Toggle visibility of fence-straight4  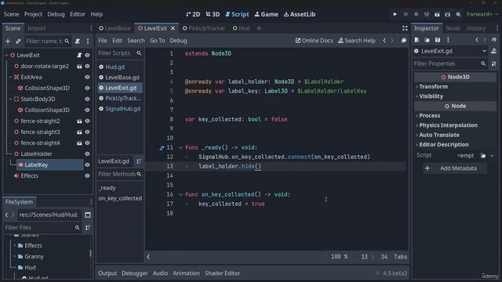pos(87,143)
